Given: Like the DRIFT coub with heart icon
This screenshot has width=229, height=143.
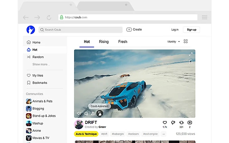Looking at the screenshot, I should 165,123.
